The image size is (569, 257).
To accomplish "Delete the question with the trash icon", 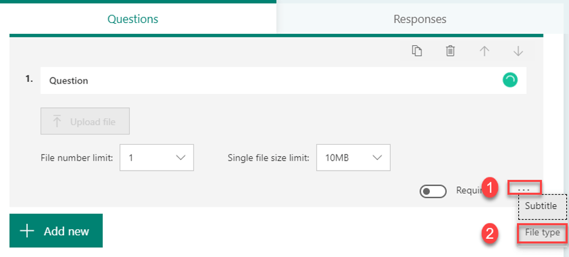I will [450, 52].
